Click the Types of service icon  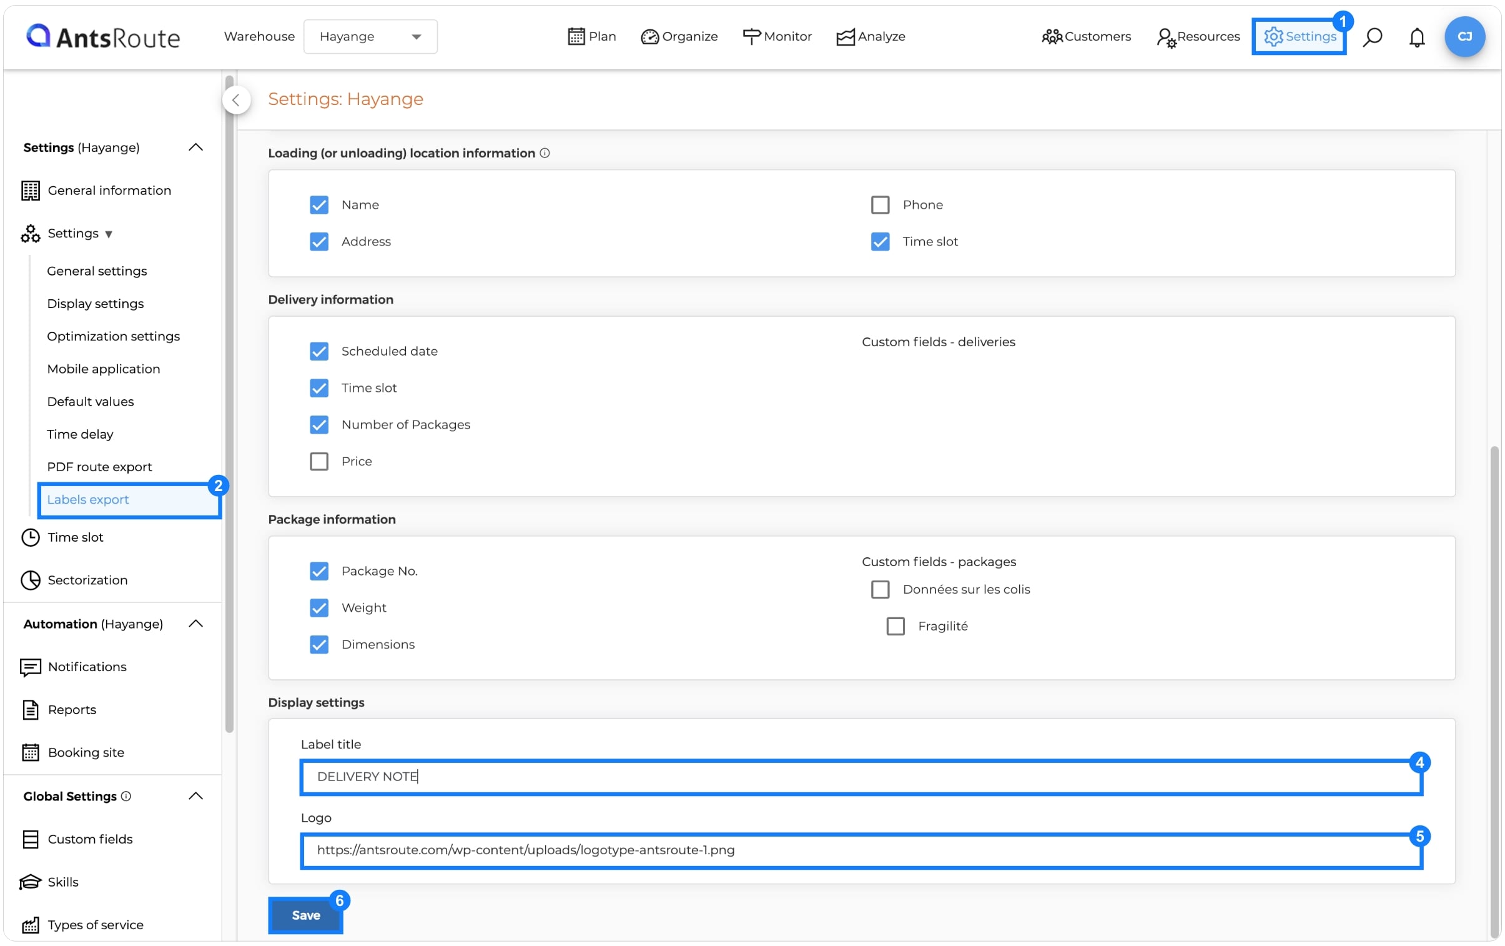[x=30, y=924]
